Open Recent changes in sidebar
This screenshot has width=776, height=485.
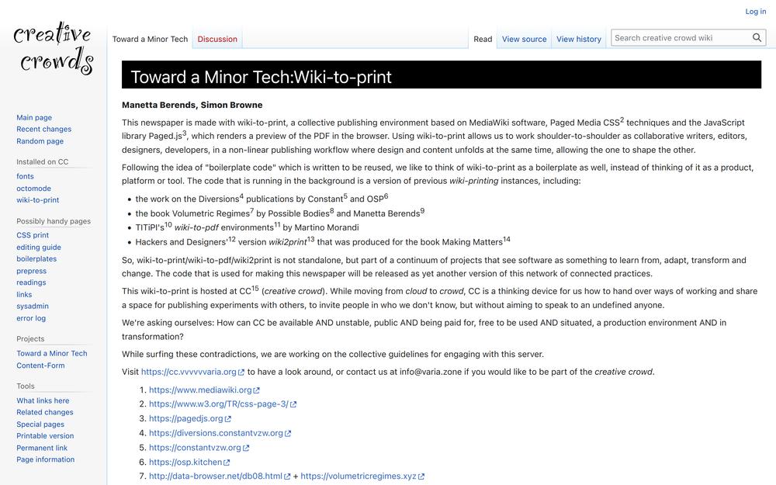point(43,129)
